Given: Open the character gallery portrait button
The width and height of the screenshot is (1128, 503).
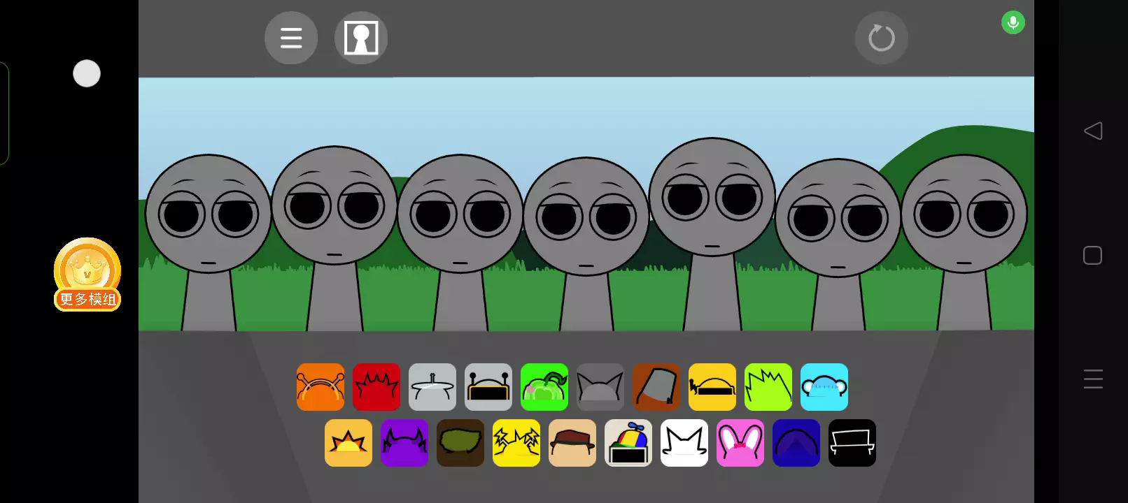Looking at the screenshot, I should [x=361, y=38].
